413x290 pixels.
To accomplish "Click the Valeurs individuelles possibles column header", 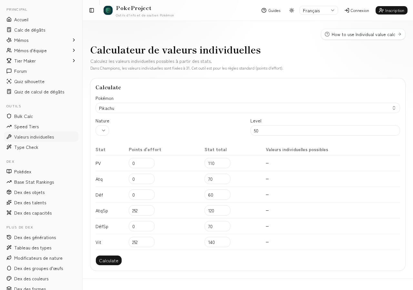I will click(x=297, y=150).
